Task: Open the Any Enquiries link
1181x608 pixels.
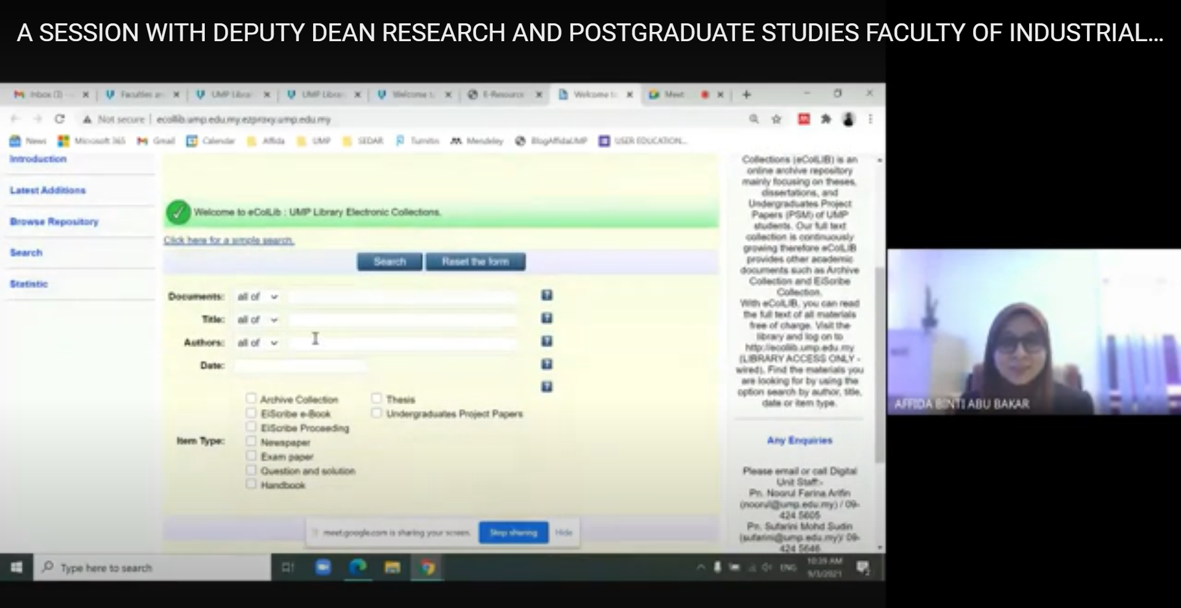Action: (799, 440)
